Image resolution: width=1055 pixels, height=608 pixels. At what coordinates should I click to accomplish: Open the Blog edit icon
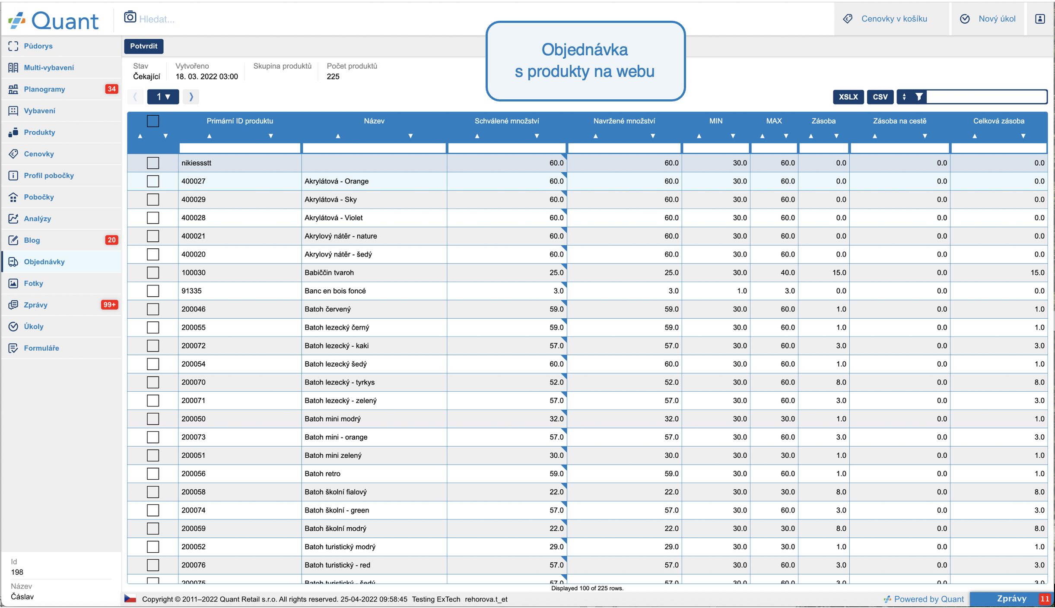coord(13,241)
